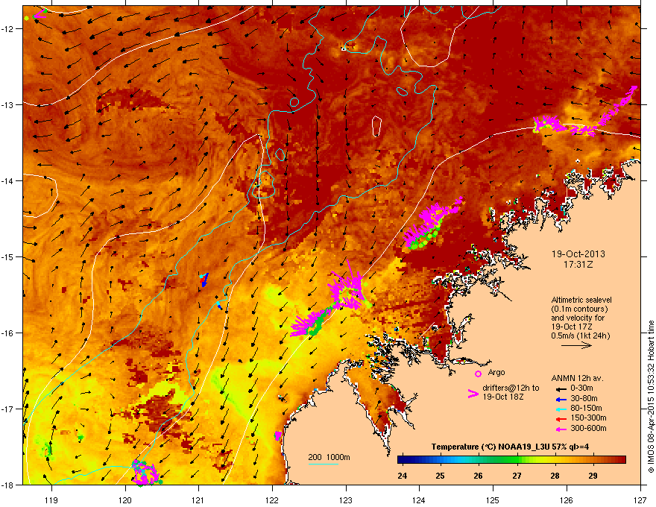The width and height of the screenshot is (656, 507).
Task: Click the vertical IMOS copyright timestamp text
Action: [651, 397]
